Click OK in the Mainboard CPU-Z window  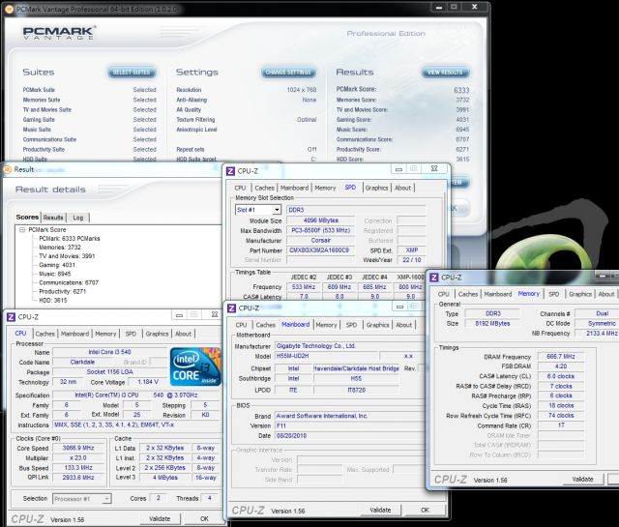pyautogui.click(x=425, y=510)
